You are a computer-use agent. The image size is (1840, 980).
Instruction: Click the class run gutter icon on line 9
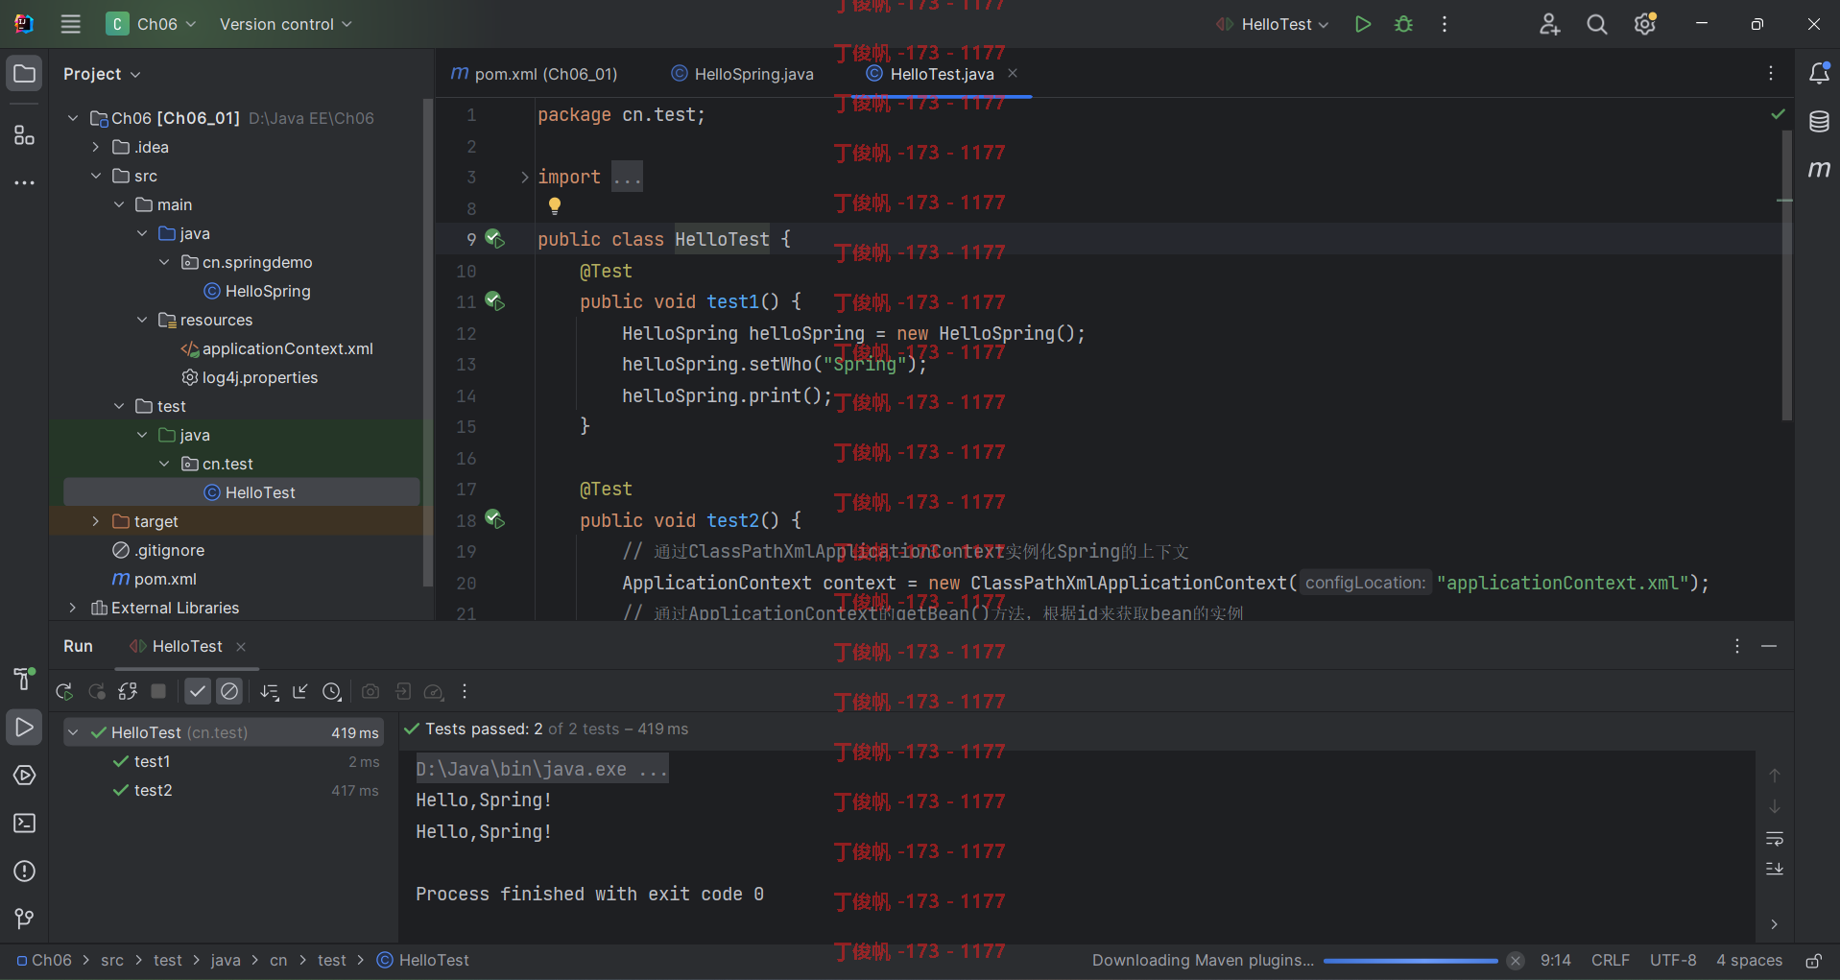[x=494, y=238]
